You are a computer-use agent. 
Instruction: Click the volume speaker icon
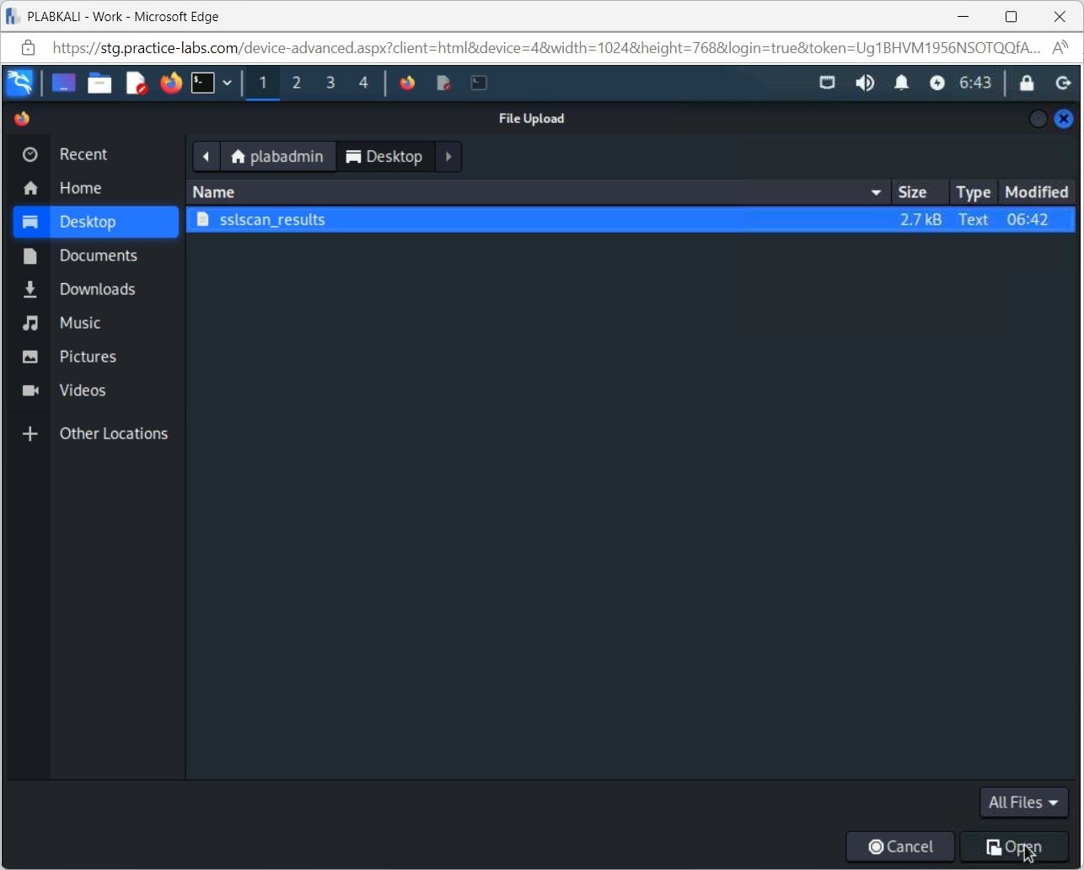click(864, 83)
